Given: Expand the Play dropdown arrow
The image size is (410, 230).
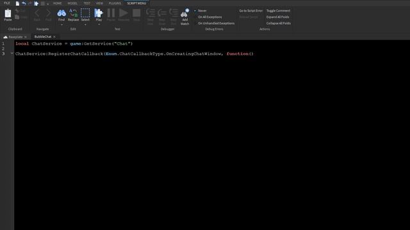Looking at the screenshot, I should 99,25.
